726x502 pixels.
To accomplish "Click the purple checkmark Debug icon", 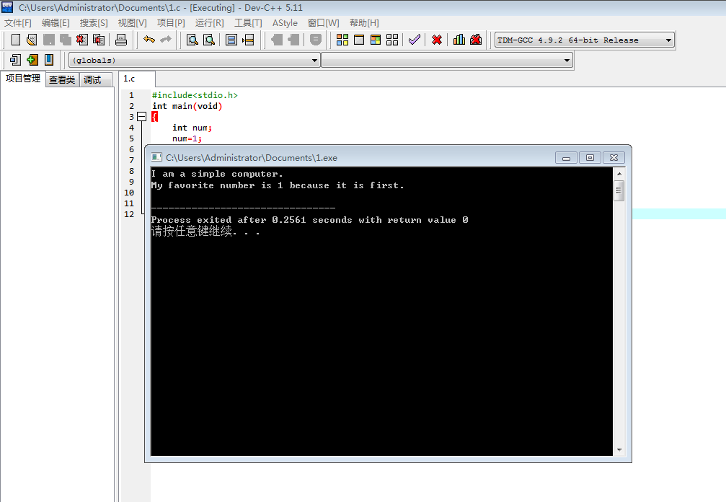I will coord(415,40).
